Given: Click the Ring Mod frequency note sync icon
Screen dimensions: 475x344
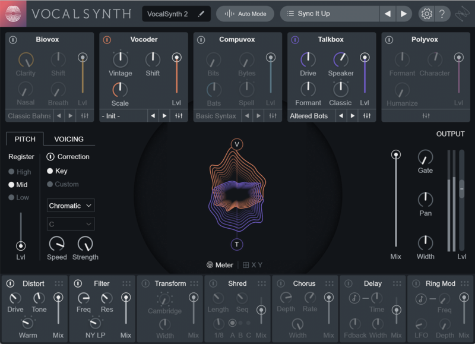Looking at the screenshot, I should (x=420, y=299).
